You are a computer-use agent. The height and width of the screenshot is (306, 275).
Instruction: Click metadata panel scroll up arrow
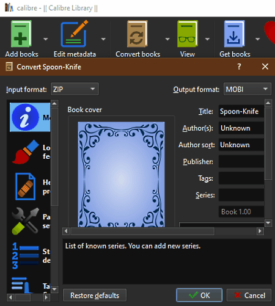click(268, 103)
